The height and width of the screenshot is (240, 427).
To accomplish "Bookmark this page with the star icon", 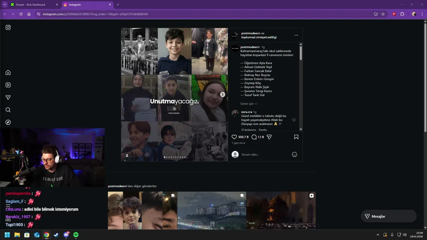I will click(x=383, y=14).
